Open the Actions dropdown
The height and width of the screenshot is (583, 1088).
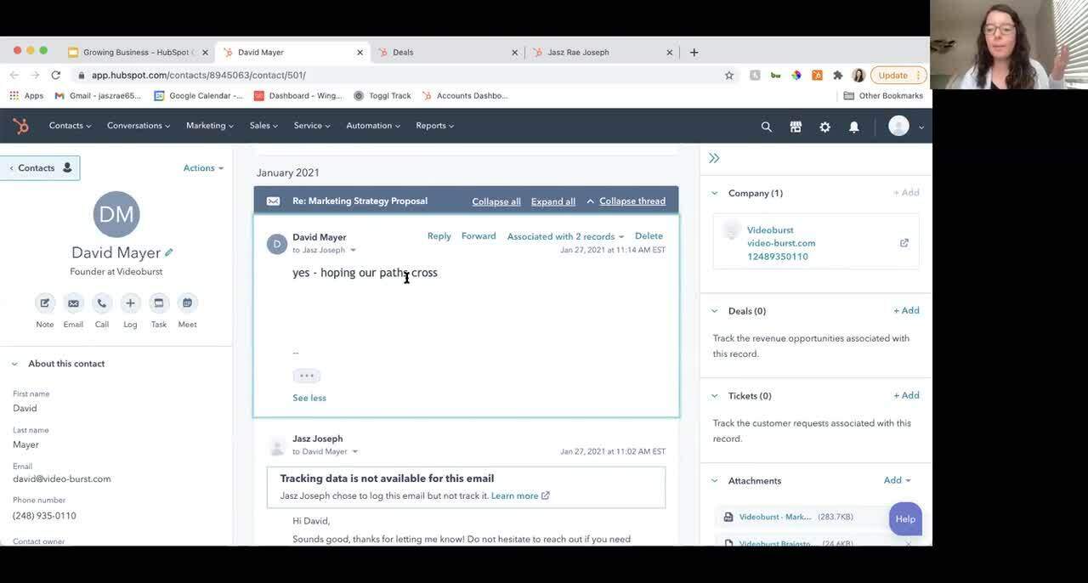point(203,168)
